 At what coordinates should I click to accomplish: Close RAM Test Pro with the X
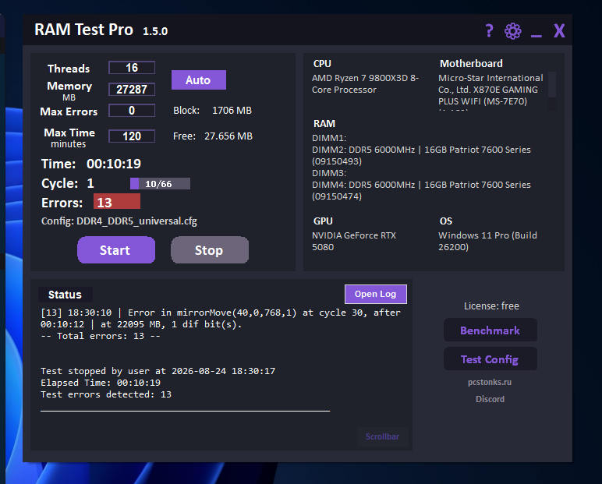coord(559,30)
